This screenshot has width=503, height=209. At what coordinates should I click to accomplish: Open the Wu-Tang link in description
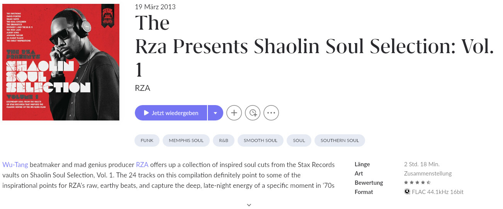pyautogui.click(x=15, y=165)
